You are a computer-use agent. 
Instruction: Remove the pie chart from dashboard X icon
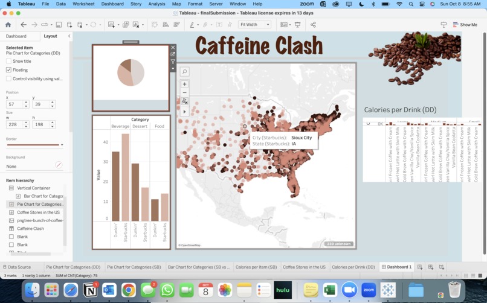(x=173, y=48)
